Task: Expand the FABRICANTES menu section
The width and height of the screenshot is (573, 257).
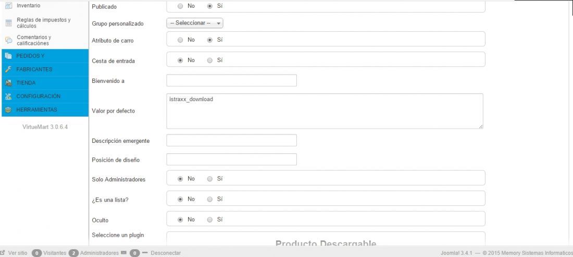Action: (45, 69)
